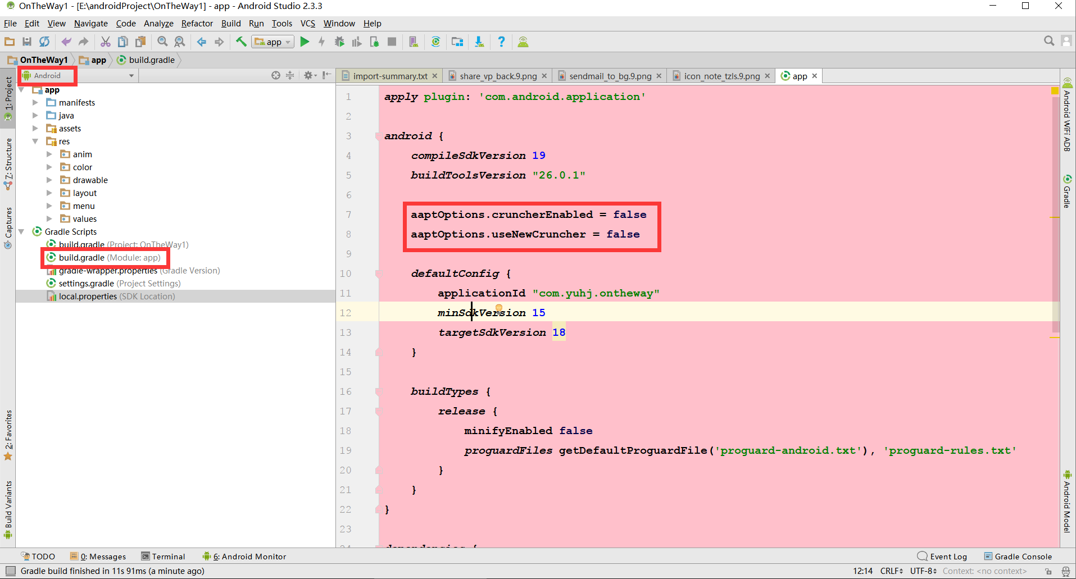Close the app editor tab
Screen dimensions: 1076x579
click(814, 76)
